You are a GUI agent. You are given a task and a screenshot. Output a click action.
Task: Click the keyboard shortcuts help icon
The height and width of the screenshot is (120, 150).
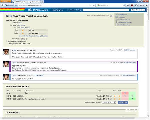click(111, 16)
